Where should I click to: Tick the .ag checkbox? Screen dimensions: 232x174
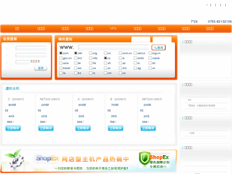[135, 68]
